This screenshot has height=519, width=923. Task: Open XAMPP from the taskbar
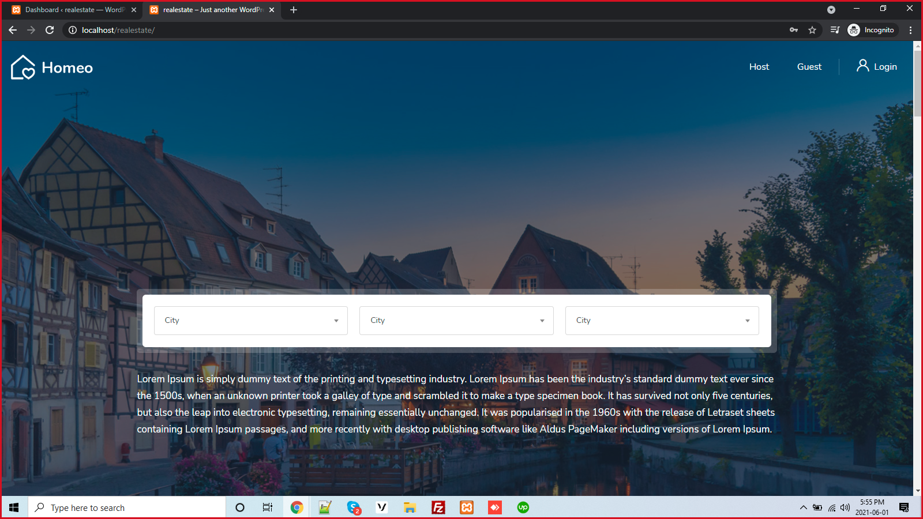pyautogui.click(x=467, y=507)
